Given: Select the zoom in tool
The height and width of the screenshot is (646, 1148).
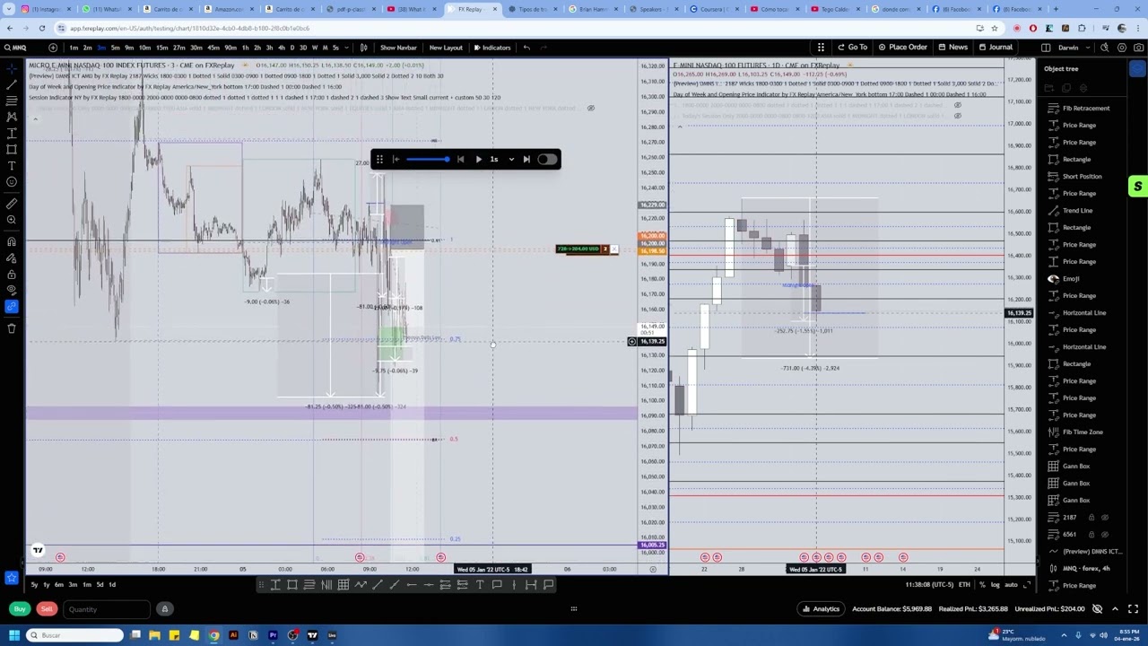Looking at the screenshot, I should pos(12,220).
